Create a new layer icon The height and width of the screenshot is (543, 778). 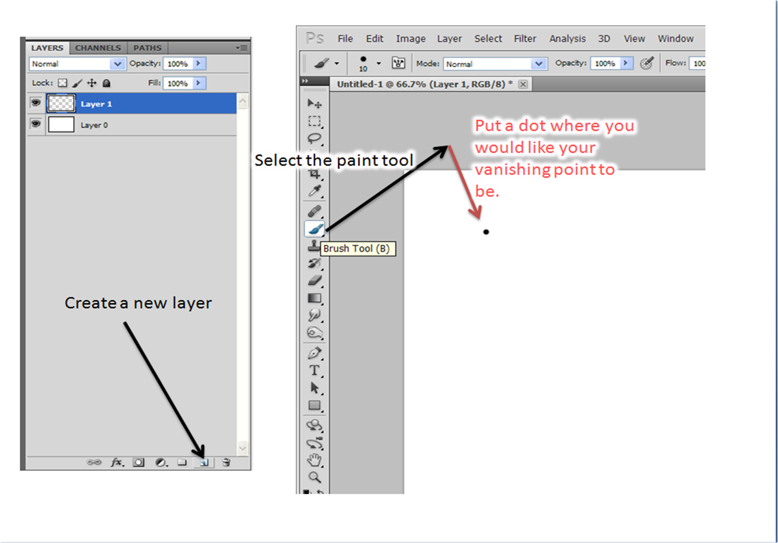click(x=204, y=462)
